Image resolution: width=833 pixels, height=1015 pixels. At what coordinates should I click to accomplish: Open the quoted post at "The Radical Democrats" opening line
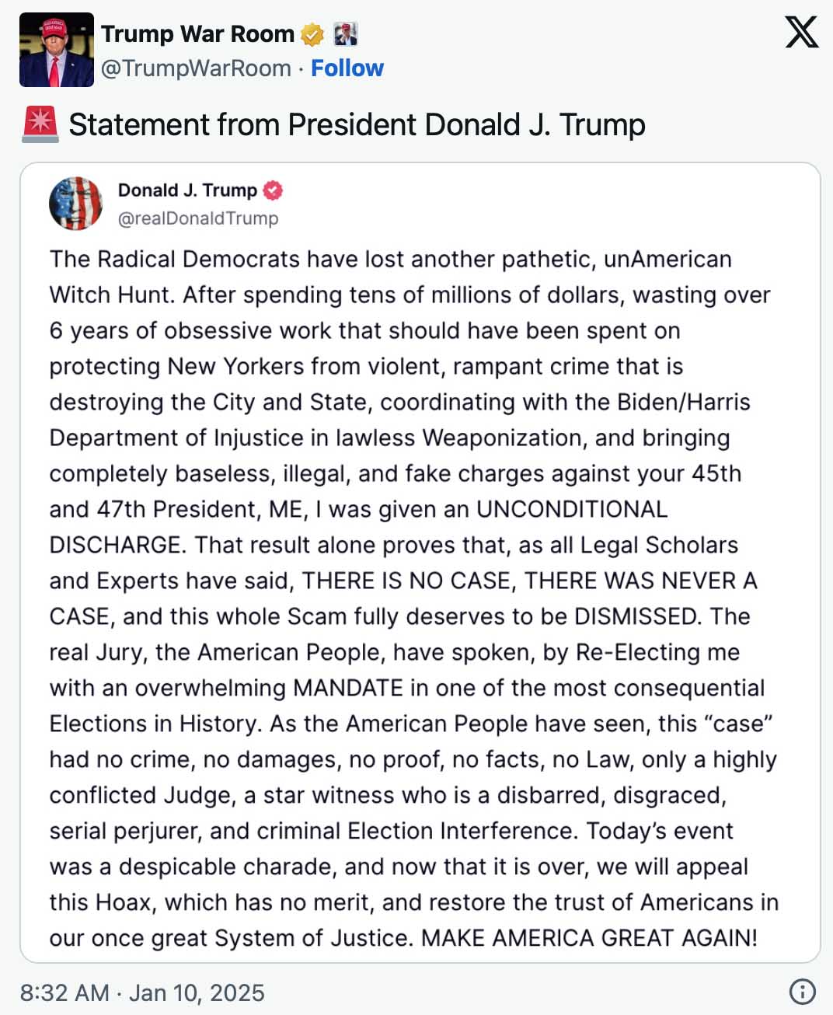391,259
